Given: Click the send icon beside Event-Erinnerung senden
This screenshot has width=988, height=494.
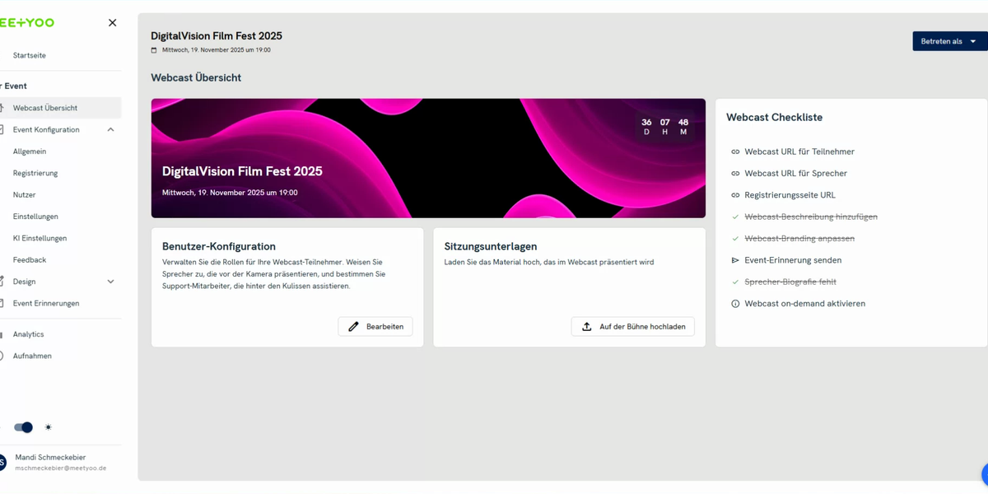Looking at the screenshot, I should coord(735,260).
